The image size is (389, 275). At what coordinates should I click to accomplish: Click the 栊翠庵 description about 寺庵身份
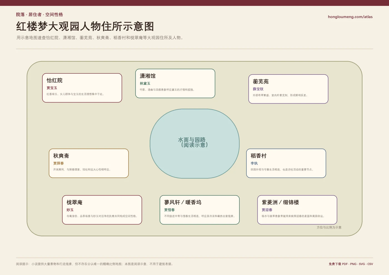pyautogui.click(x=102, y=216)
